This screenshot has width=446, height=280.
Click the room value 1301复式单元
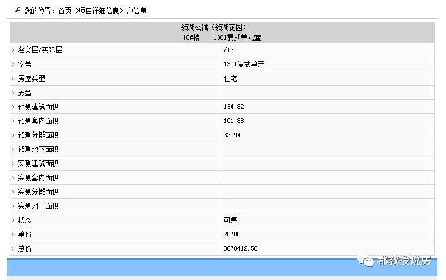coord(244,64)
